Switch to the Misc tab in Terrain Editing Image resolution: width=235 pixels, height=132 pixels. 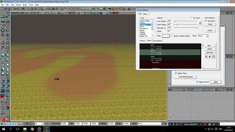(145, 14)
